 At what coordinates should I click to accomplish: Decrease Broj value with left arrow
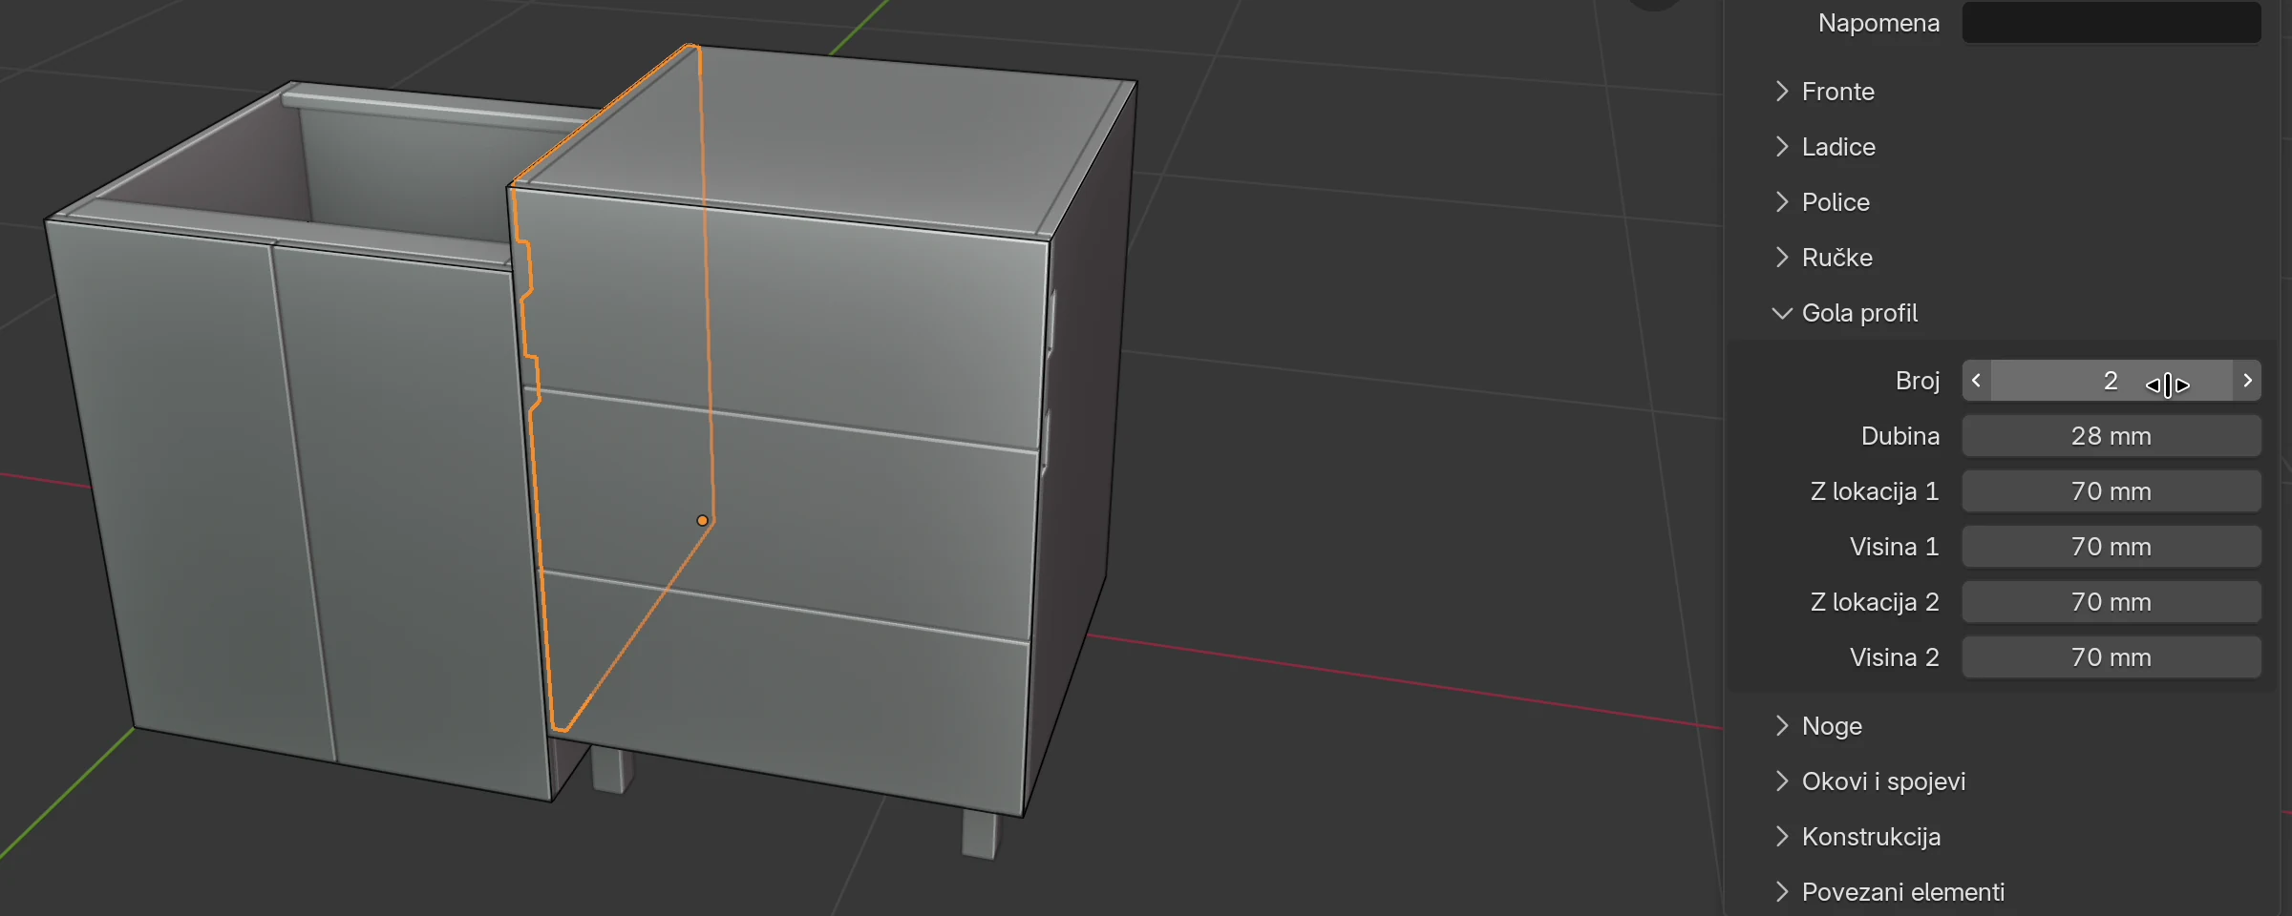coord(1976,381)
